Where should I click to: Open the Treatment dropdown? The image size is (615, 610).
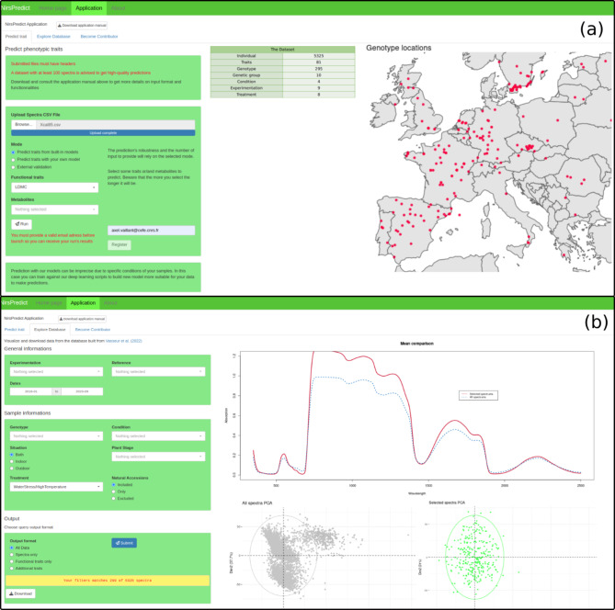coord(55,486)
